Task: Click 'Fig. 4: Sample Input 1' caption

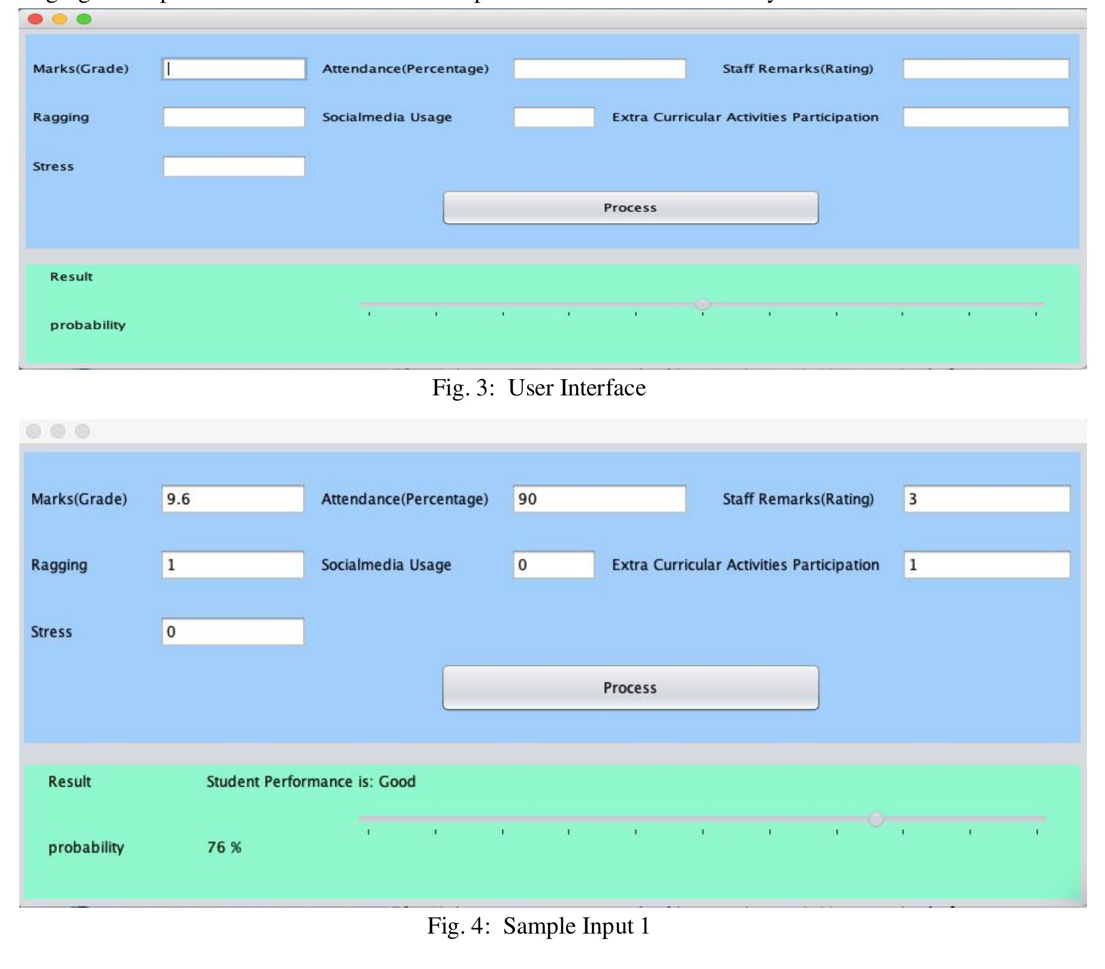Action: [538, 926]
